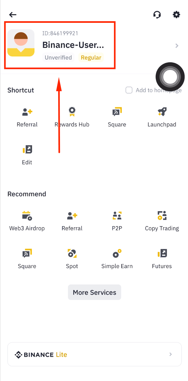Open P2P trading icon
This screenshot has width=188, height=381.
(x=117, y=215)
